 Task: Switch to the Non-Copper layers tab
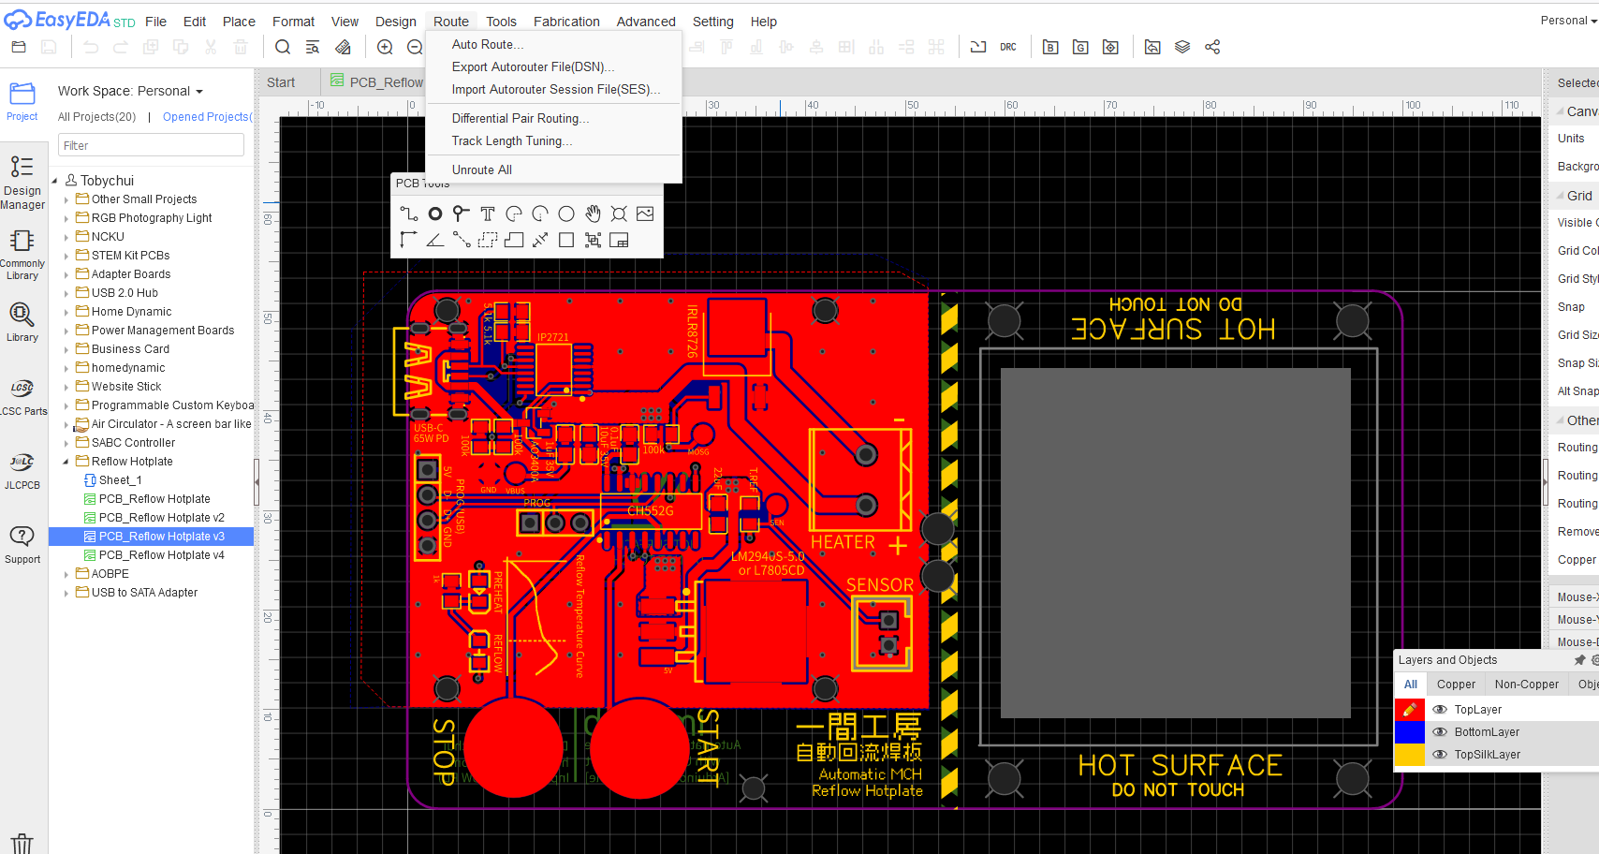[1526, 684]
